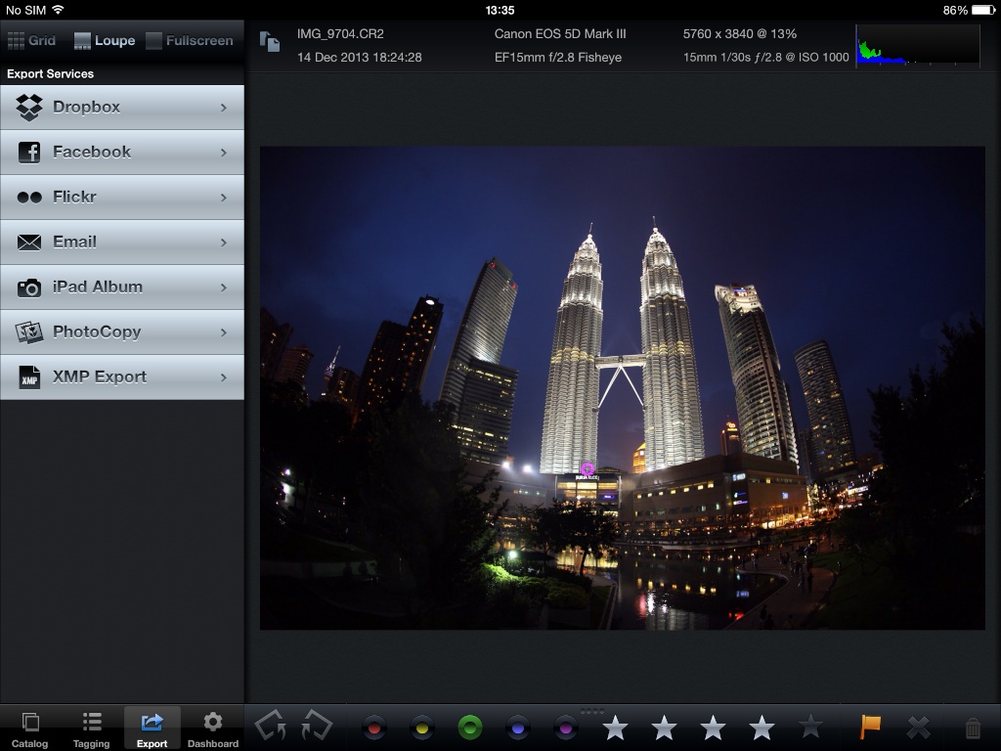Switch to Grid view mode
Viewport: 1001px width, 751px height.
(x=32, y=40)
